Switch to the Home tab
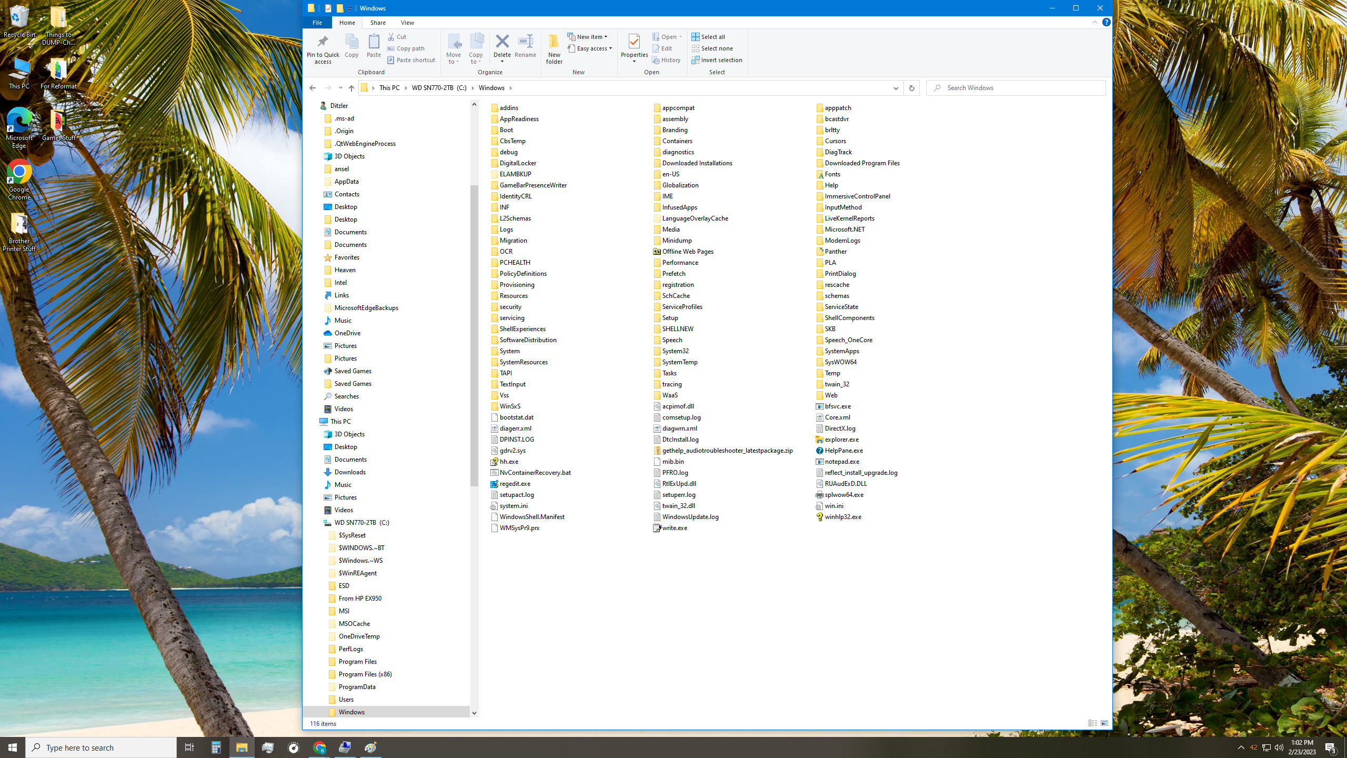This screenshot has width=1347, height=758. pyautogui.click(x=347, y=23)
